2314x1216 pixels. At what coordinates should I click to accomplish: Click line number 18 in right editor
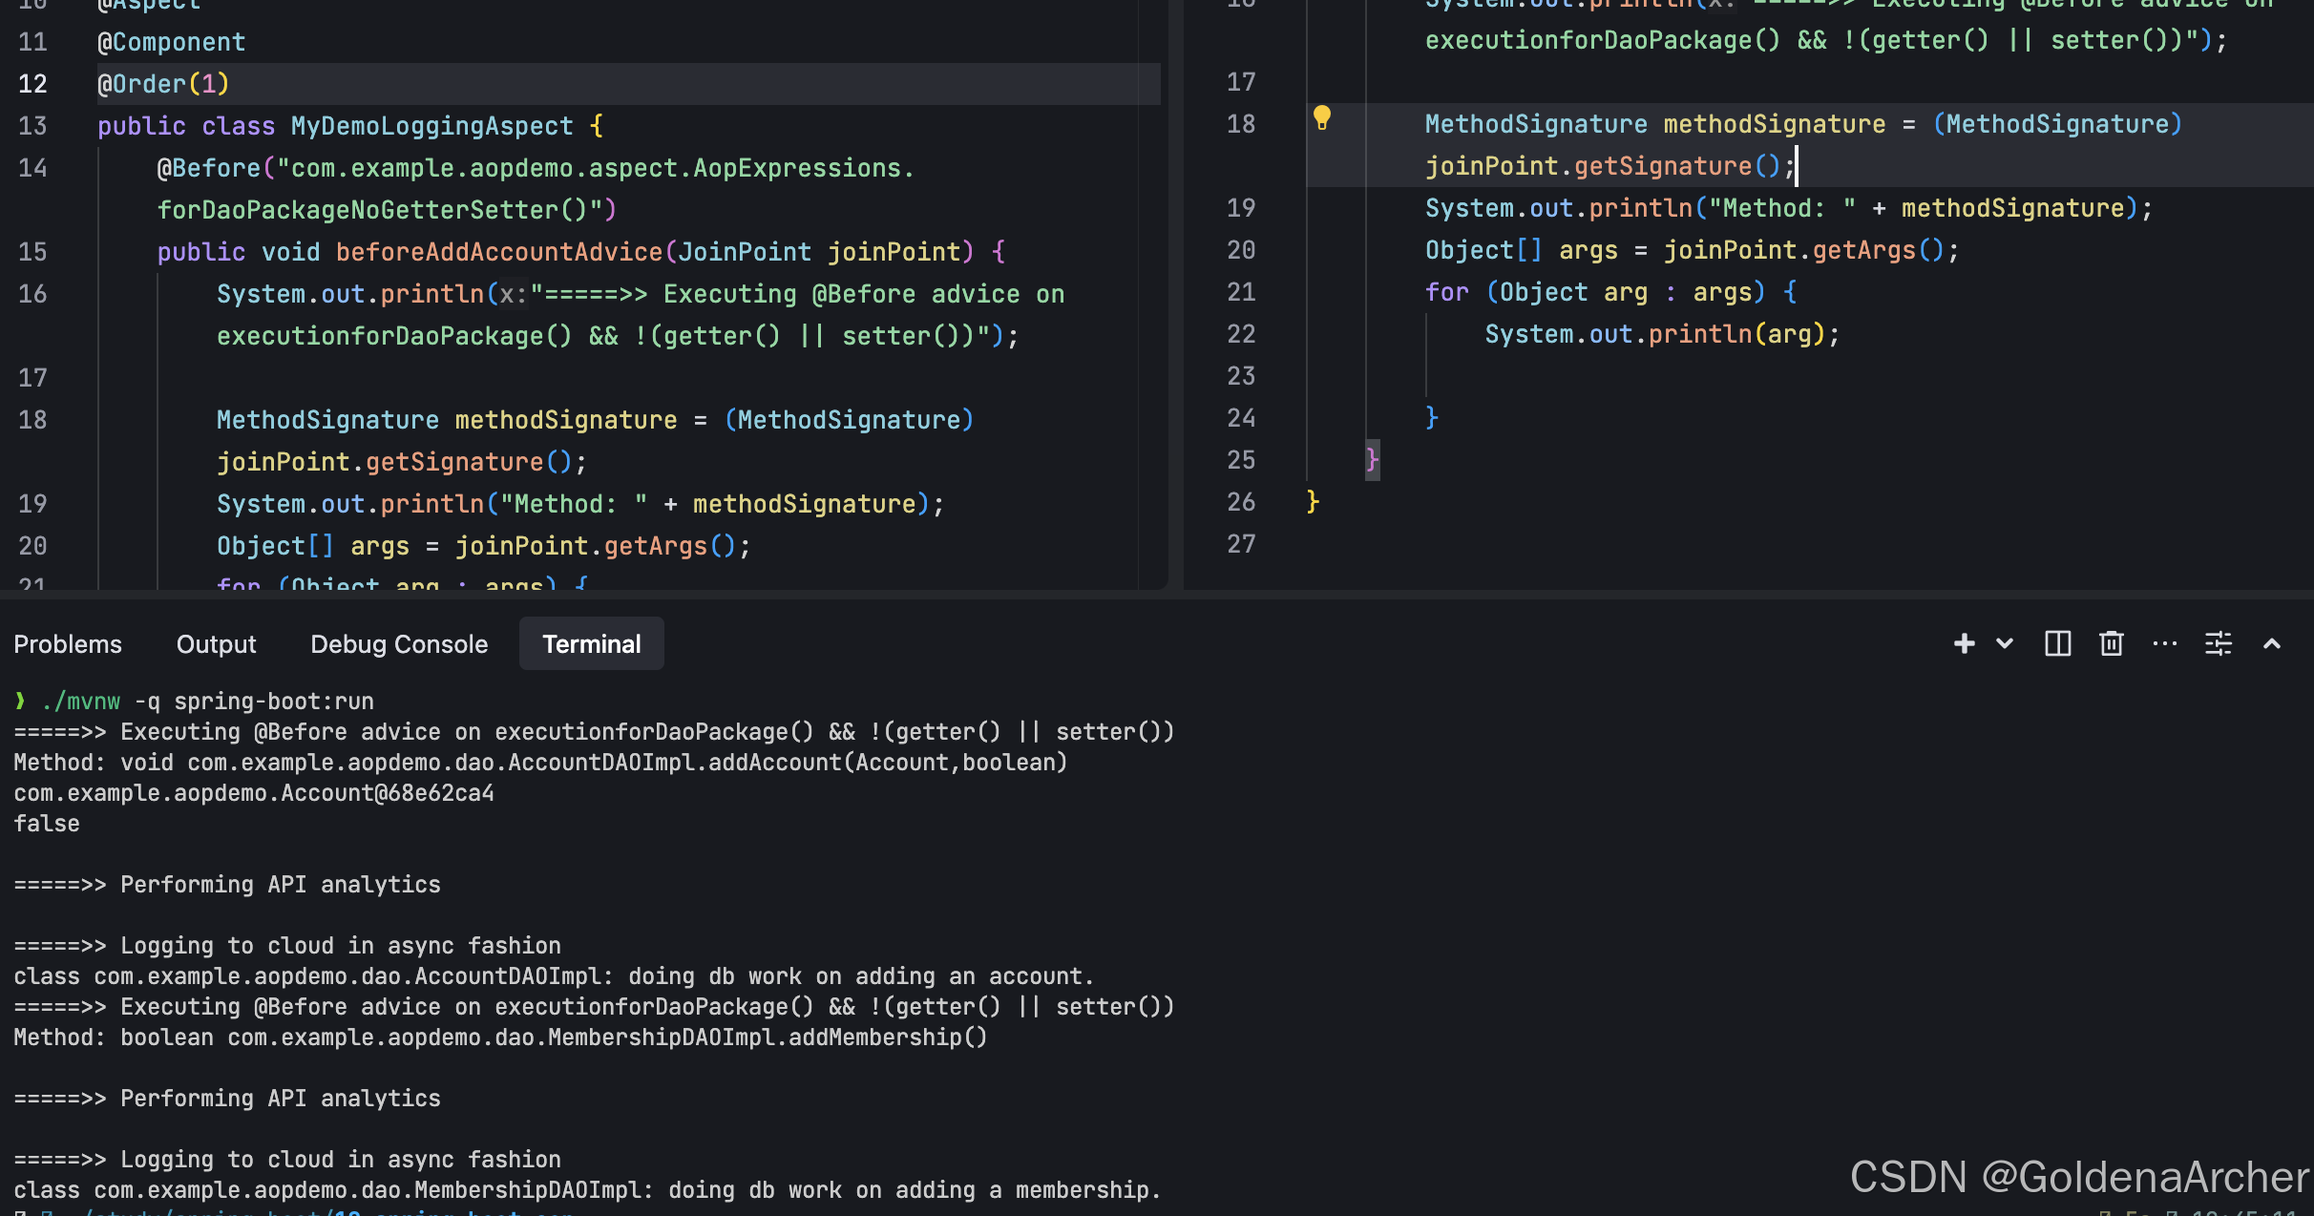(x=1240, y=124)
